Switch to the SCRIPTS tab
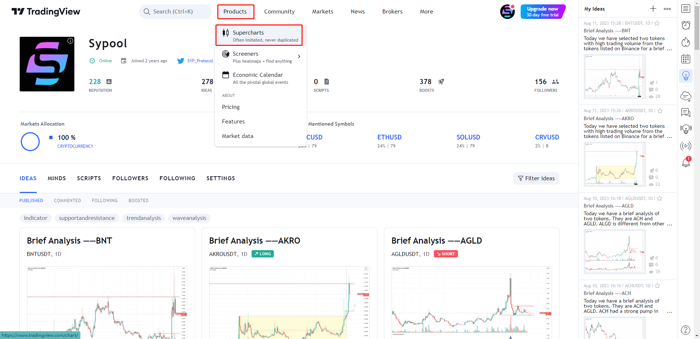Image resolution: width=700 pixels, height=339 pixels. pos(89,178)
